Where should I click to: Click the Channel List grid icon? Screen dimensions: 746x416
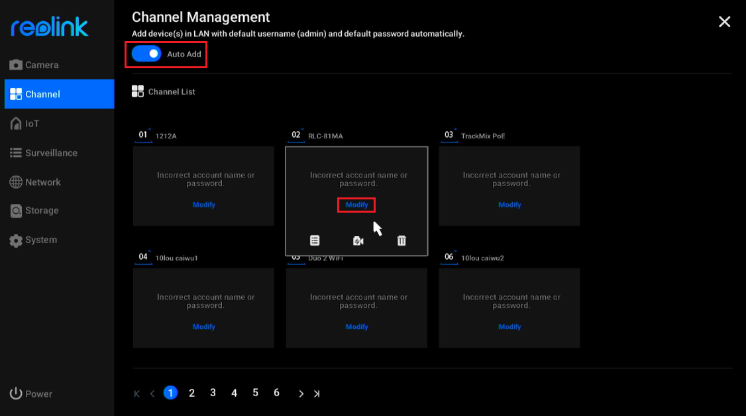coord(138,91)
